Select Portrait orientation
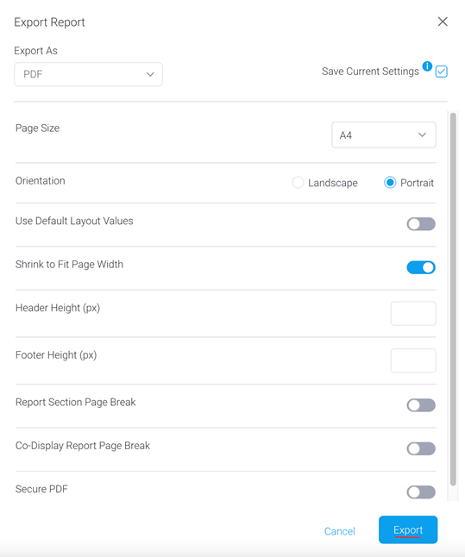Viewport: 465px width, 557px height. pyautogui.click(x=390, y=183)
